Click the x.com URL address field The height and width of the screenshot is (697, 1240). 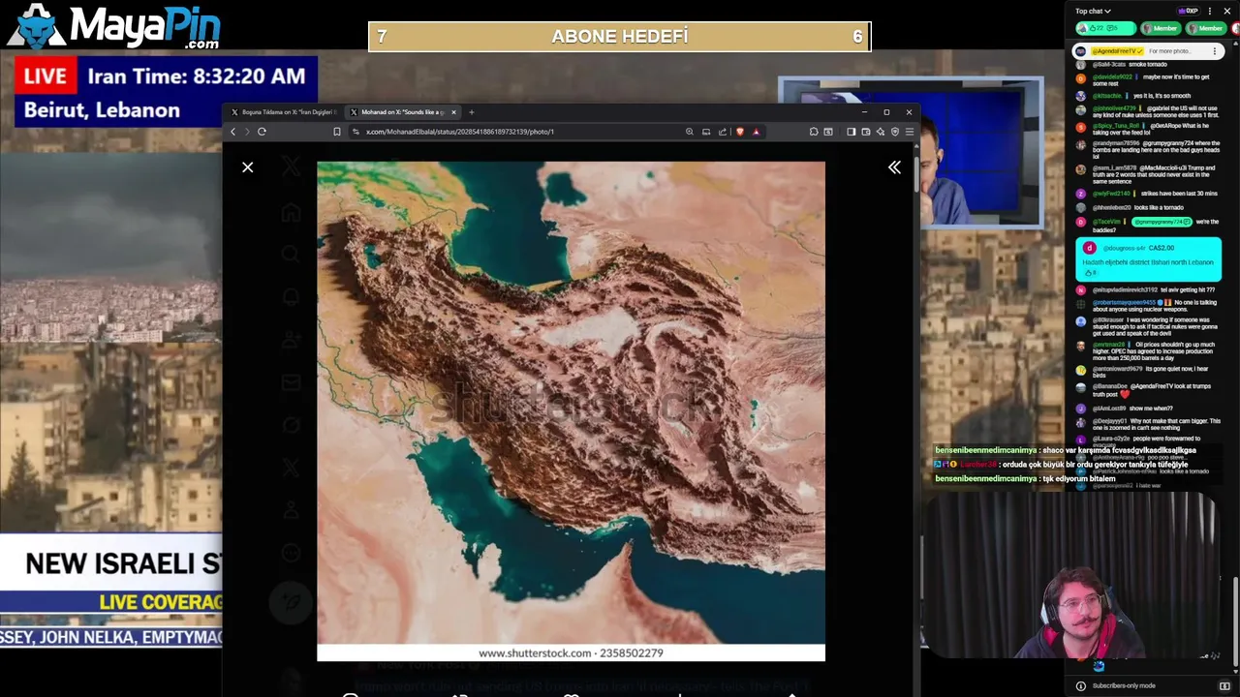pos(460,132)
